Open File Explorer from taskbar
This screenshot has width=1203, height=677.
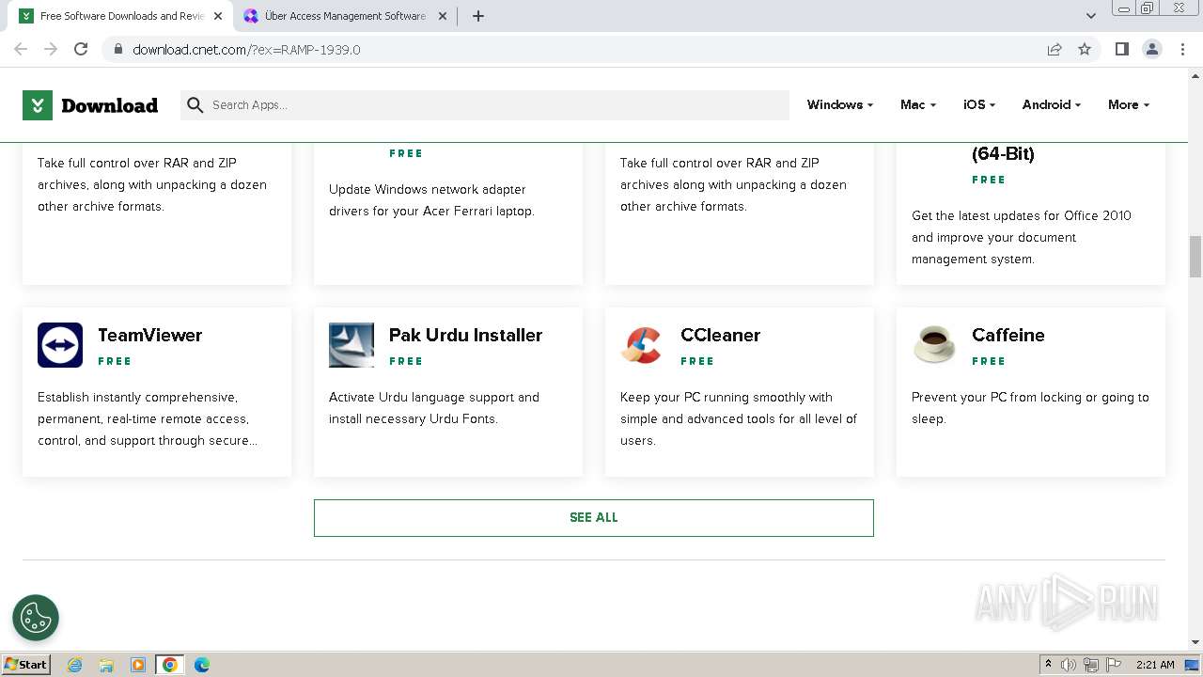[x=106, y=665]
